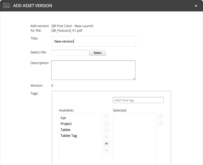Pick the Tablet Tag entry in Available
The height and width of the screenshot is (165, 203).
pos(69,136)
